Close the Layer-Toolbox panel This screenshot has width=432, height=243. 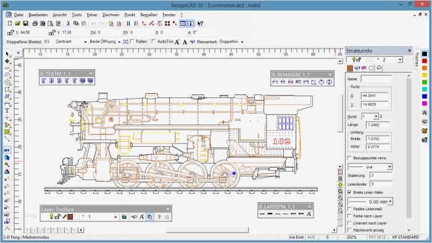click(x=167, y=209)
